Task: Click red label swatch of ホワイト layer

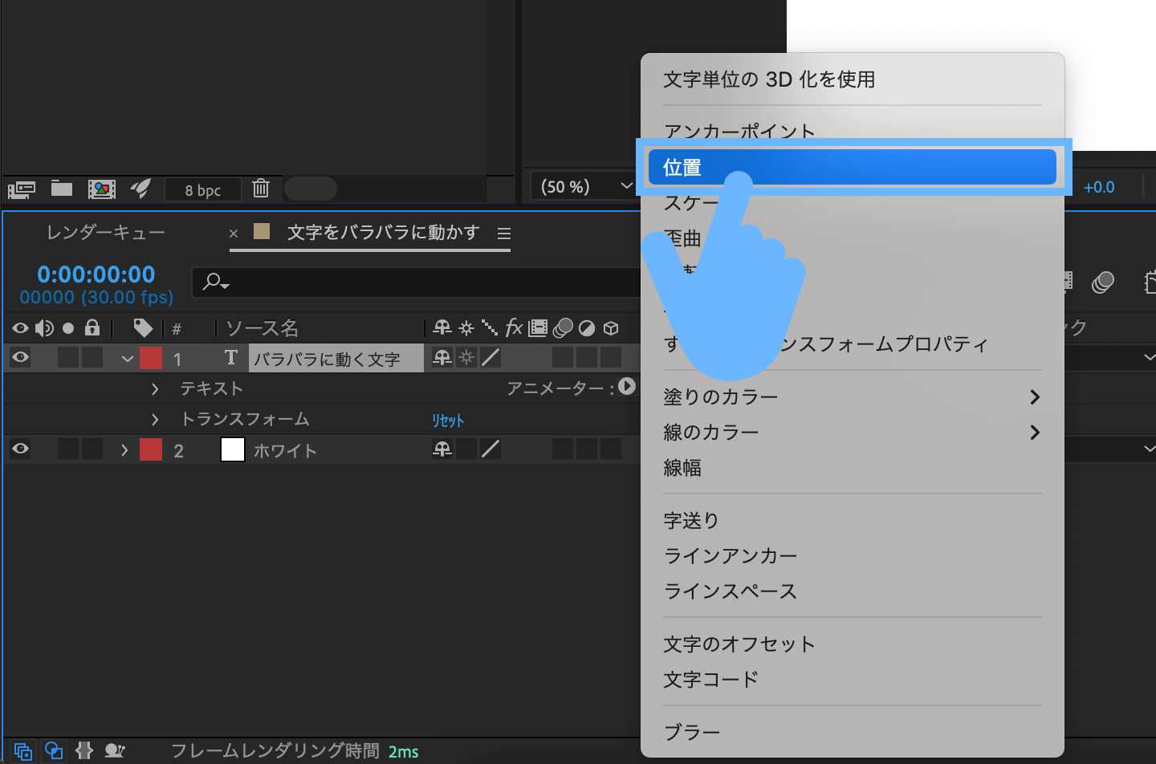Action: pos(151,449)
